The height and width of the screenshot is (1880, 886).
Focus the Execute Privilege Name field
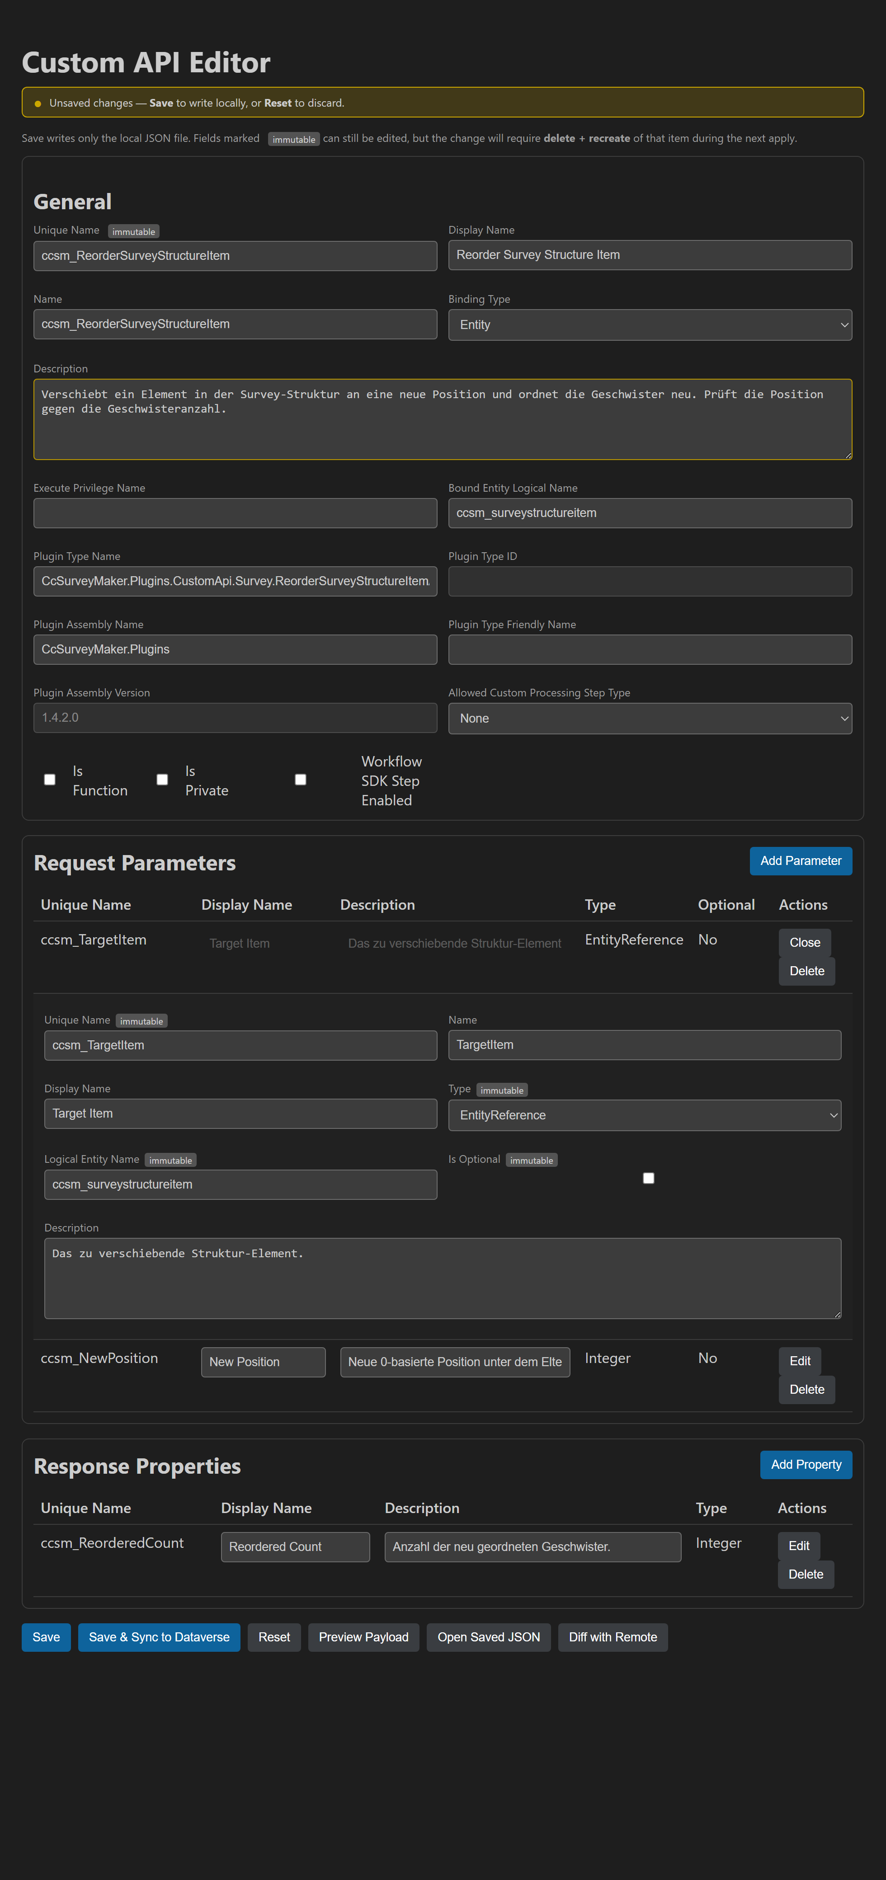coord(235,513)
